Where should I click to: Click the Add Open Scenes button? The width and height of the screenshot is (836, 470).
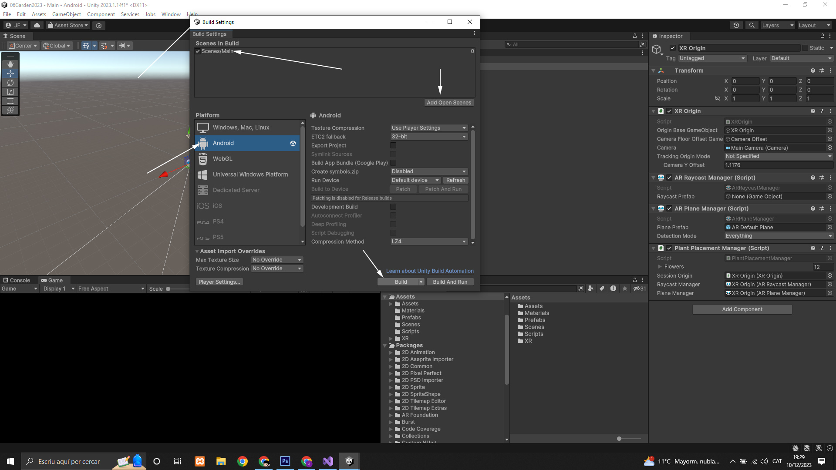(449, 103)
